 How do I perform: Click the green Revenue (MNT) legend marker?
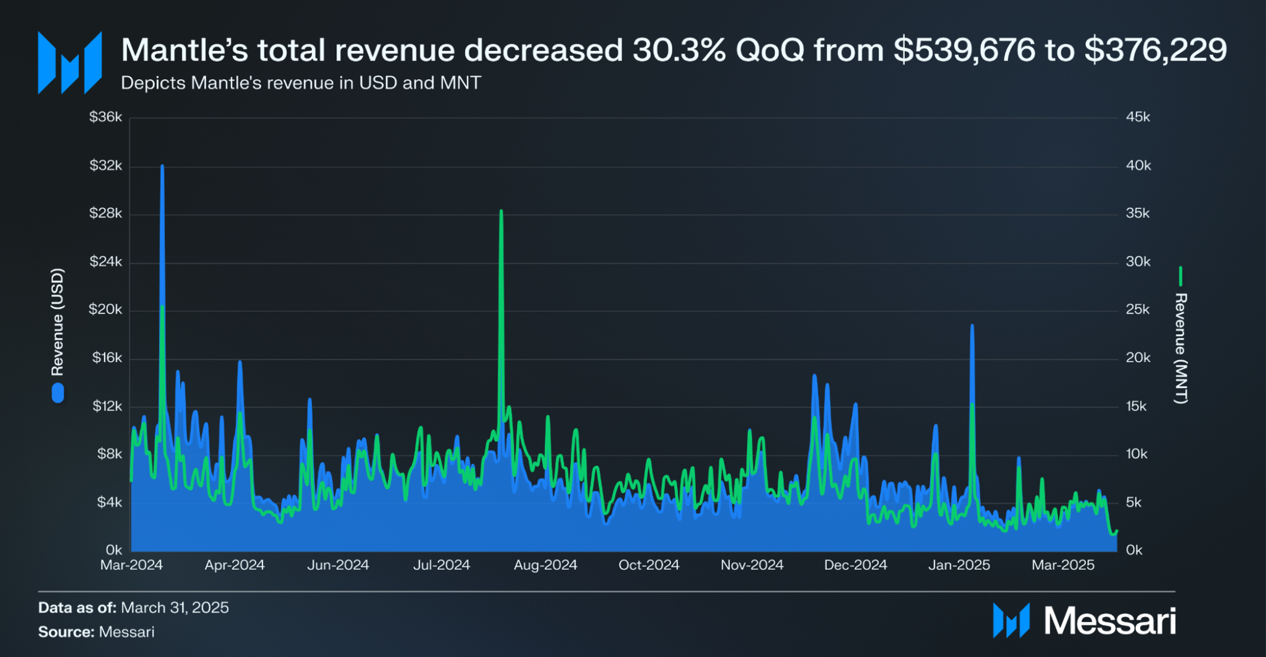click(x=1180, y=276)
